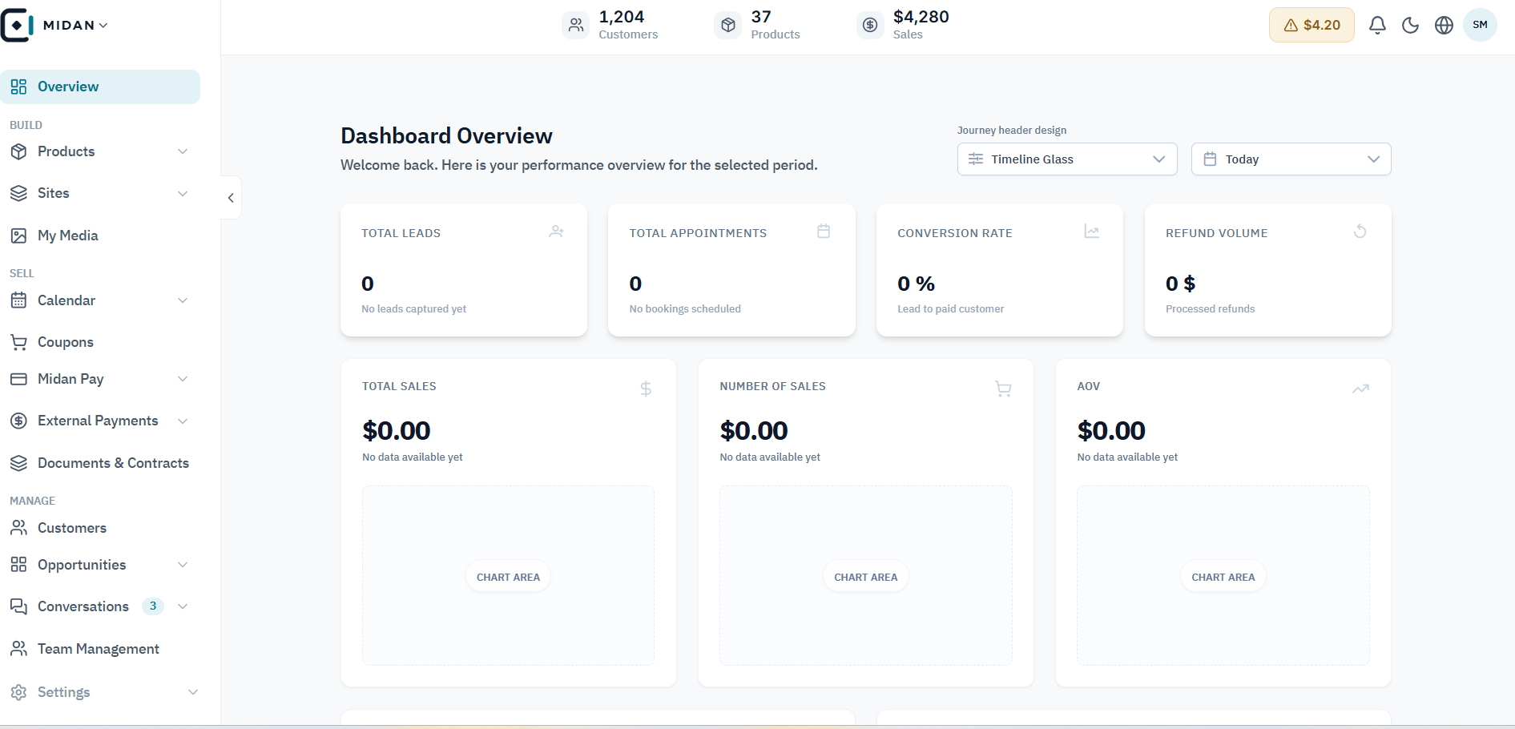
Task: Open the language globe icon
Action: (x=1444, y=25)
